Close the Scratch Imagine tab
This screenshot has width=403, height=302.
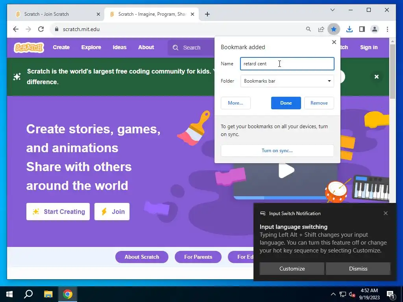pos(192,14)
